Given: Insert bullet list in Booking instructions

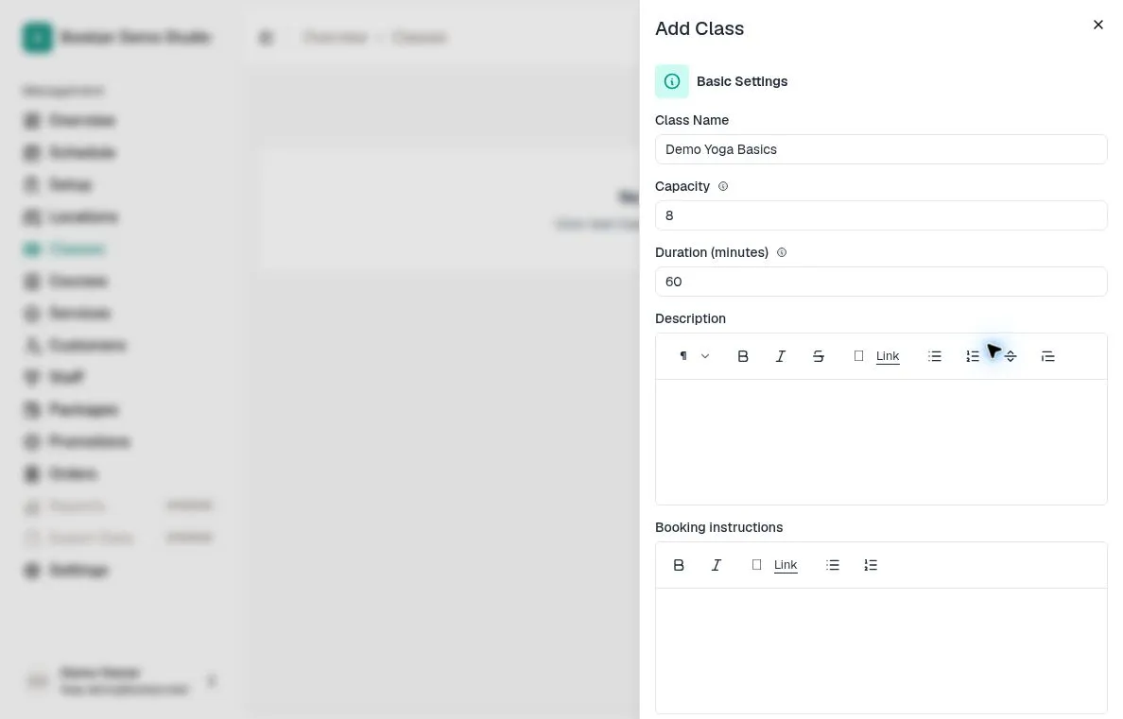Looking at the screenshot, I should (x=832, y=565).
